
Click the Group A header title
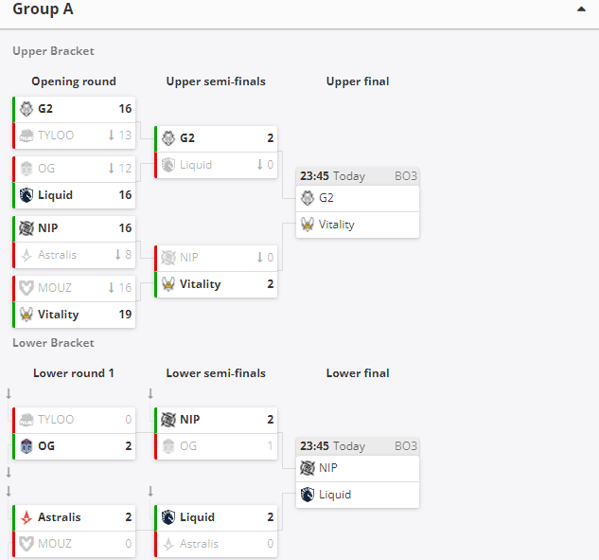point(43,9)
